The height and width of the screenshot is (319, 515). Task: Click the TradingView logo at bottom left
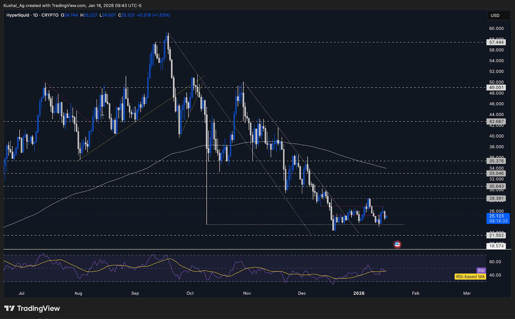32,308
